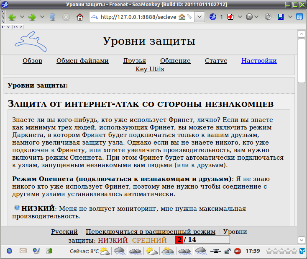The height and width of the screenshot is (259, 307).
Task: Expand the gray globe icon dropdown arrow
Action: coord(256,17)
